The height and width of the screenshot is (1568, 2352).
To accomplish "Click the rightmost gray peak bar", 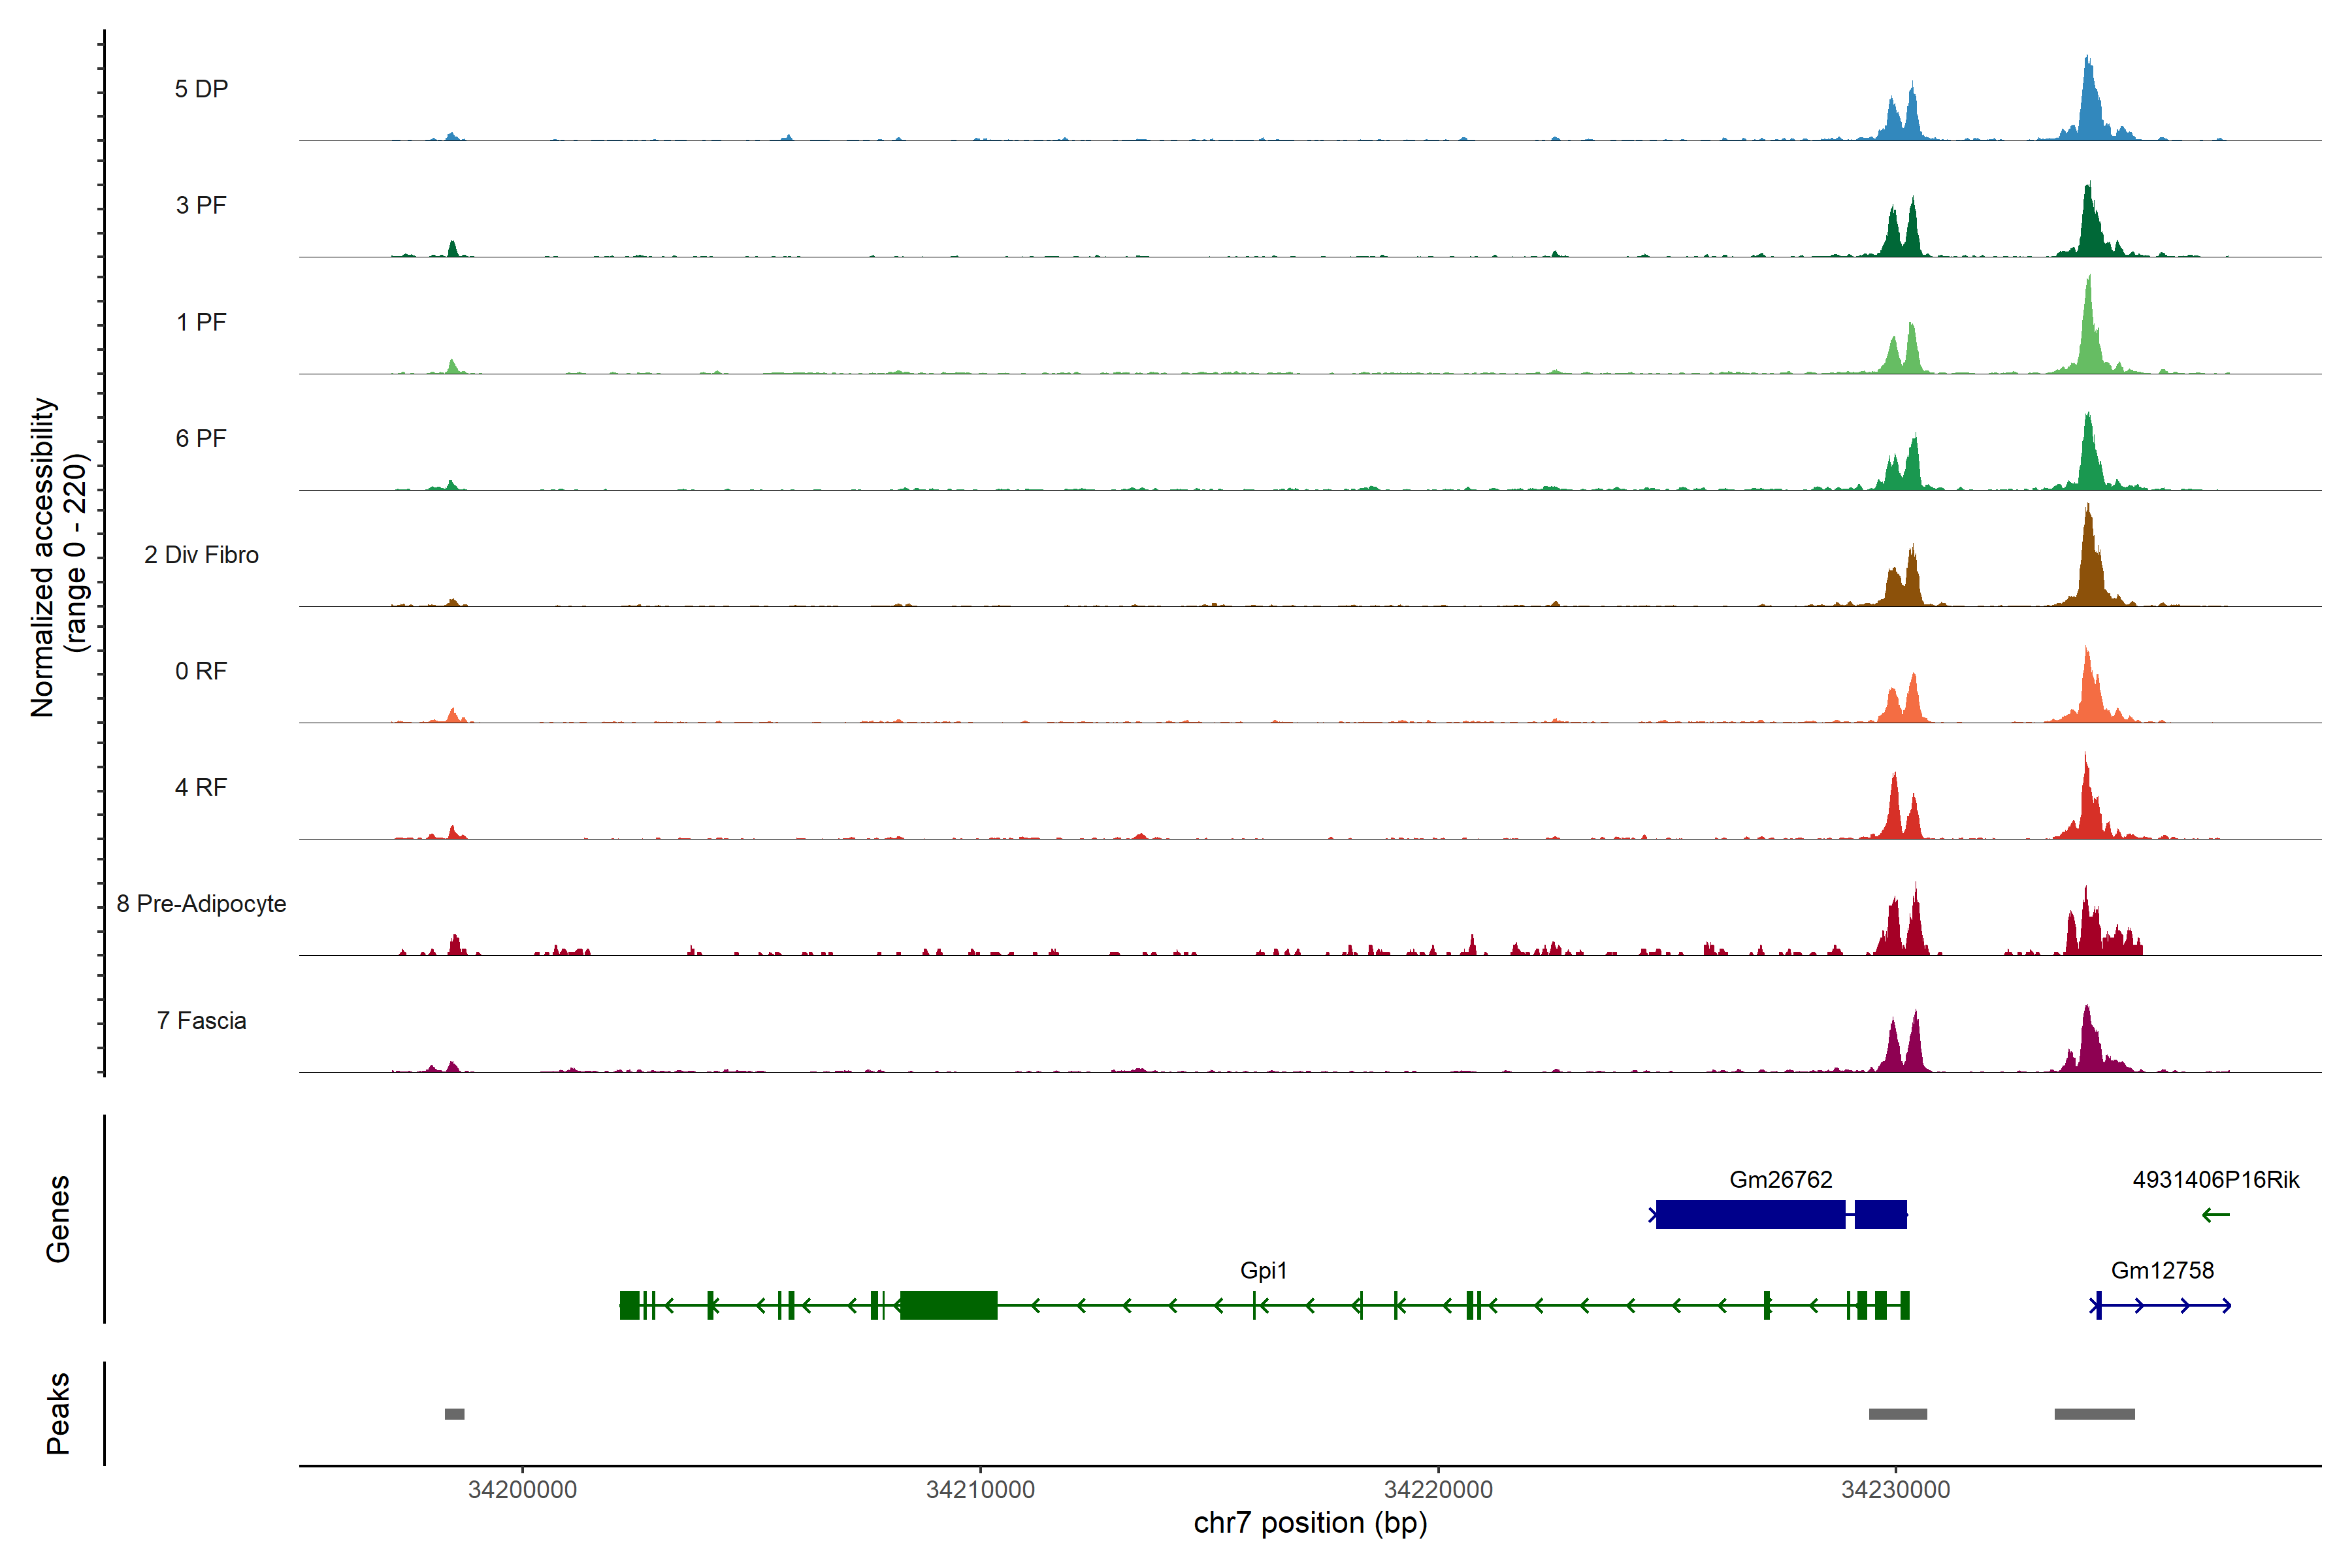I will [x=2094, y=1414].
